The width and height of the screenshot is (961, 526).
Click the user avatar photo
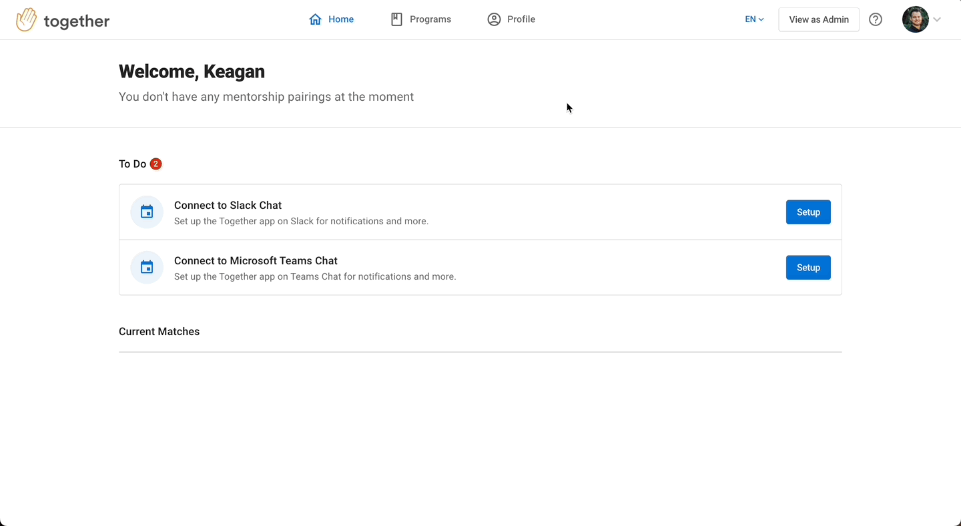click(x=916, y=19)
